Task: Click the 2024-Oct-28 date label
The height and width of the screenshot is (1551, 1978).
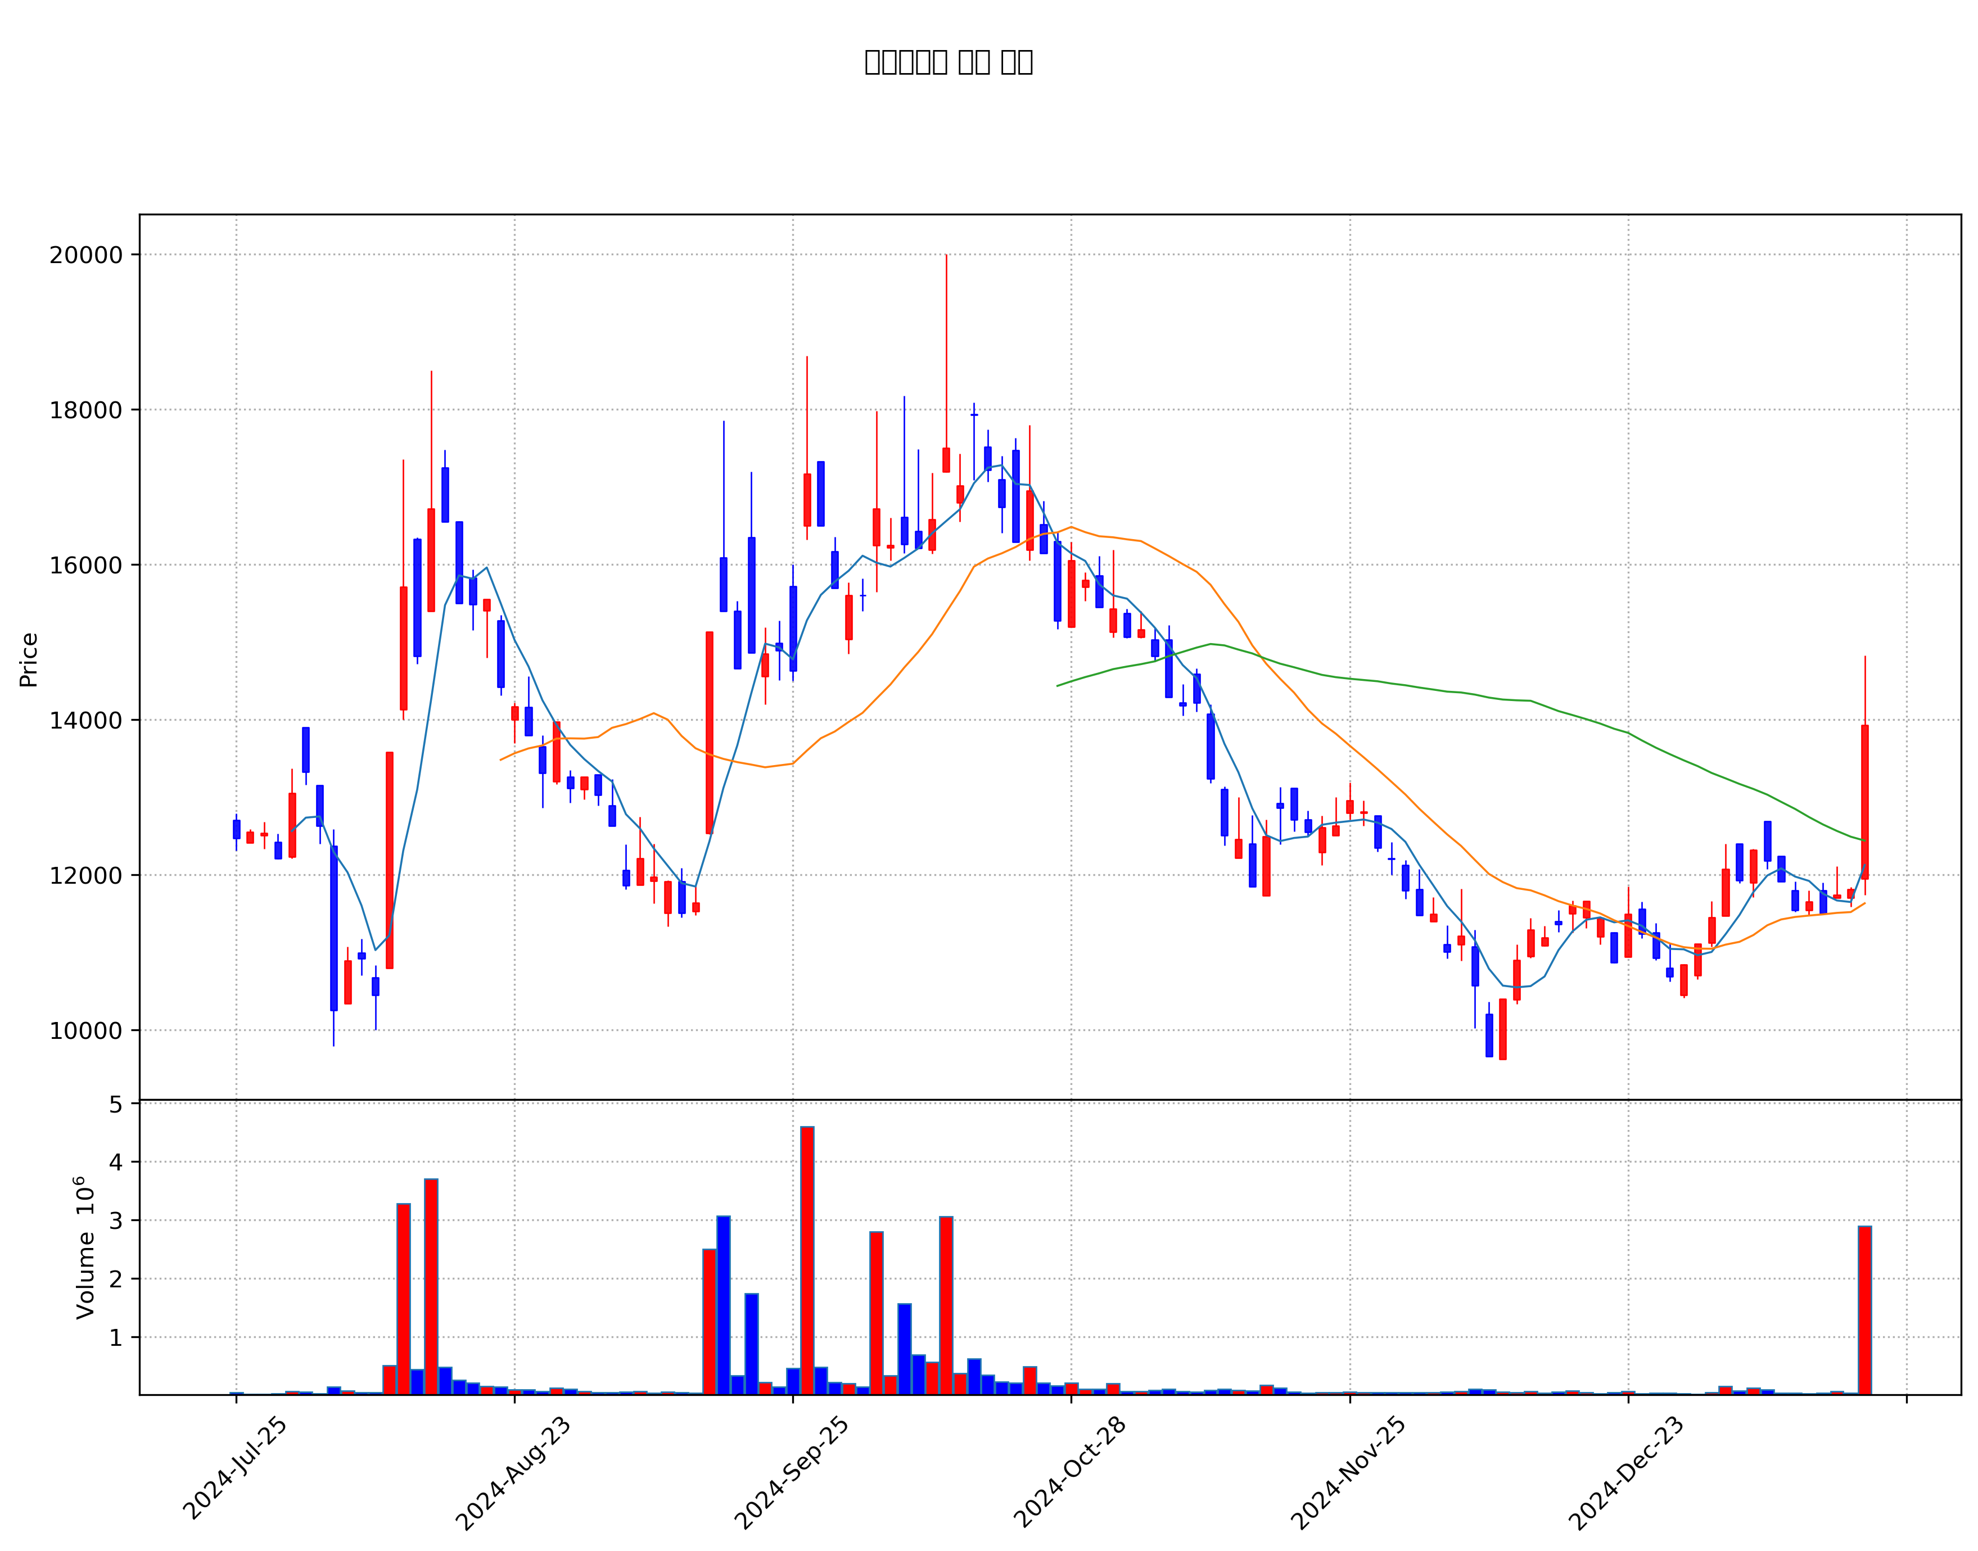Action: [x=1070, y=1472]
